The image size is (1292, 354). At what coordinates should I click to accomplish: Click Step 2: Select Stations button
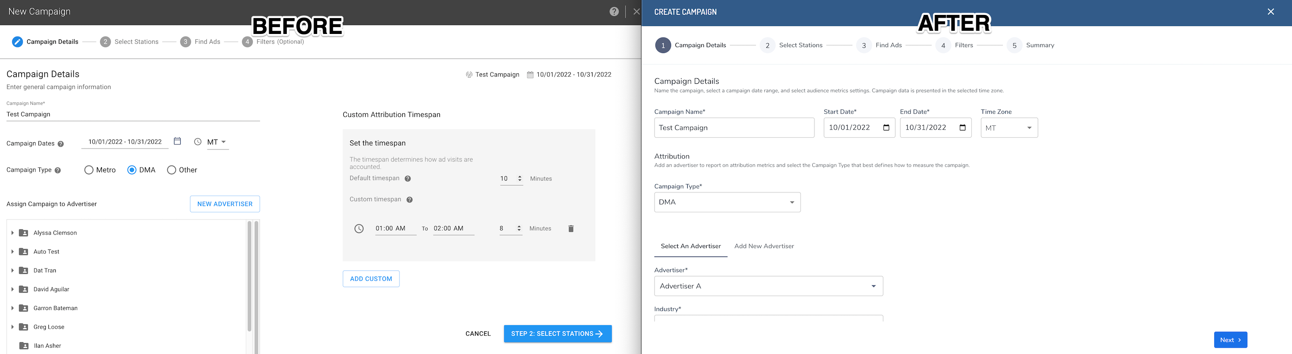pos(557,334)
